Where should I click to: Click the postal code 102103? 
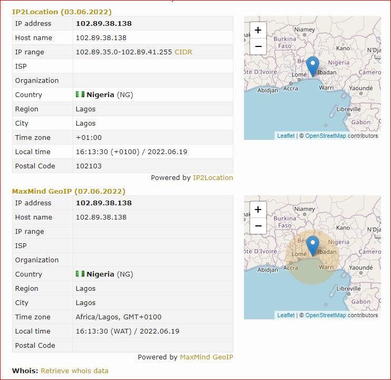pyautogui.click(x=89, y=166)
